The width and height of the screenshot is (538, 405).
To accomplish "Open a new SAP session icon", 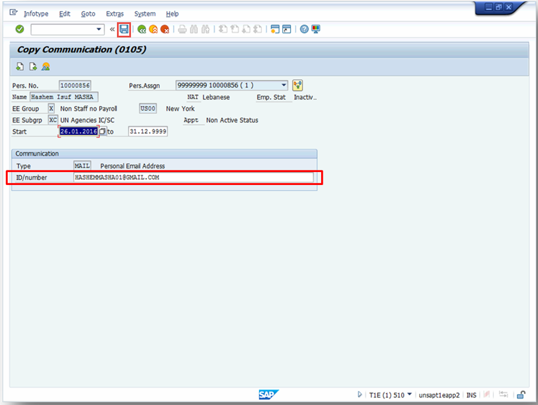I will click(x=275, y=29).
